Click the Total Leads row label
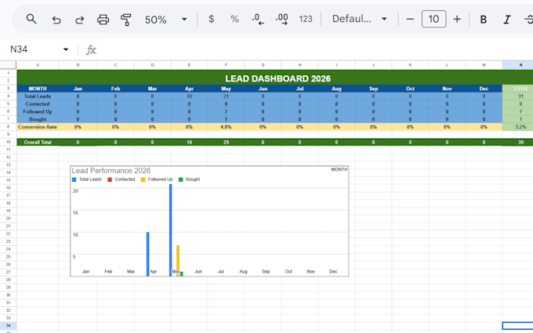Image resolution: width=533 pixels, height=333 pixels. 38,96
